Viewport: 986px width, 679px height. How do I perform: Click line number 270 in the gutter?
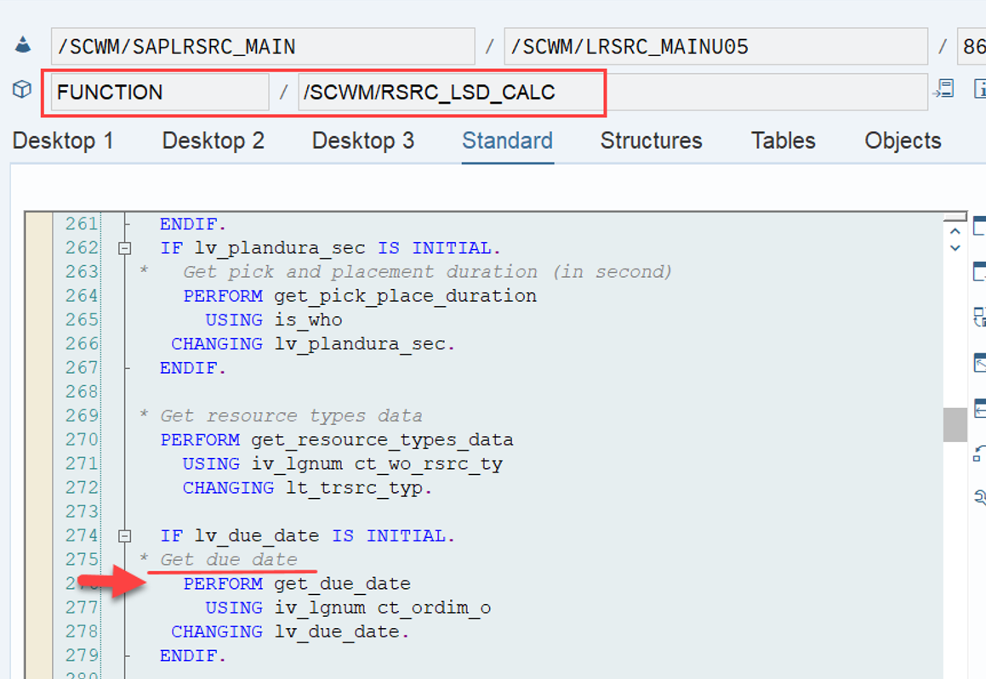coord(82,439)
